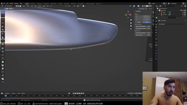Select the Shear tool
The width and height of the screenshot is (187, 105).
tap(3, 79)
